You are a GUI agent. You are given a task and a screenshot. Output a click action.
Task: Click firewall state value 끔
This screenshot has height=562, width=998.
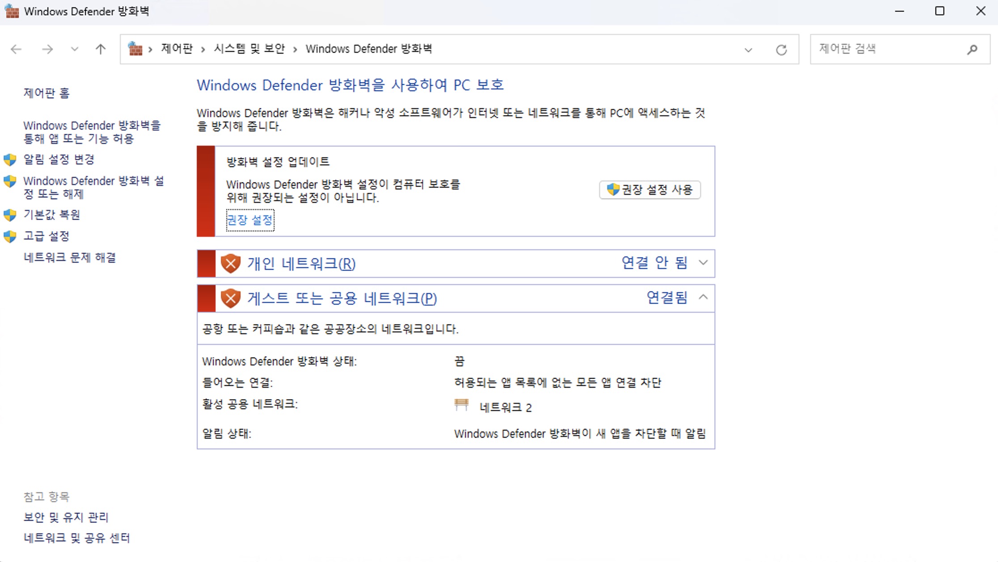pos(460,361)
